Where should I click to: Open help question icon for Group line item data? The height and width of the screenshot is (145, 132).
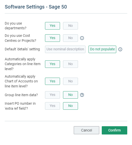pyautogui.click(x=82, y=95)
